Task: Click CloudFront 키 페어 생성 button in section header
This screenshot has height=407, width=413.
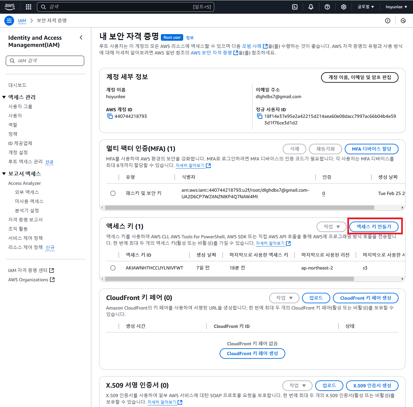Action: pos(366,298)
